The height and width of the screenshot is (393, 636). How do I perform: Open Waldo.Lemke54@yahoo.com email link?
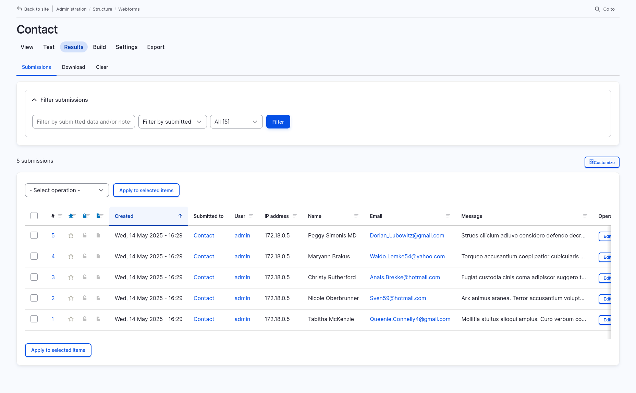pos(407,256)
